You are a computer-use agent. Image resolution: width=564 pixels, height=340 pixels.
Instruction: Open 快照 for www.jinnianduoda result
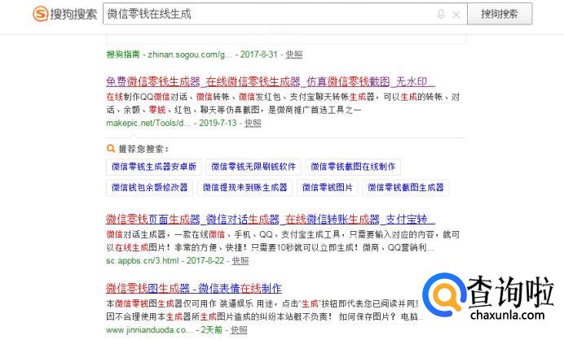[x=239, y=329]
